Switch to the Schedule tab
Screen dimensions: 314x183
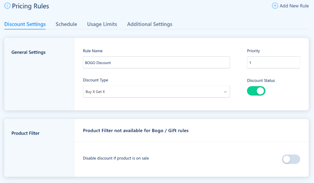pyautogui.click(x=66, y=24)
